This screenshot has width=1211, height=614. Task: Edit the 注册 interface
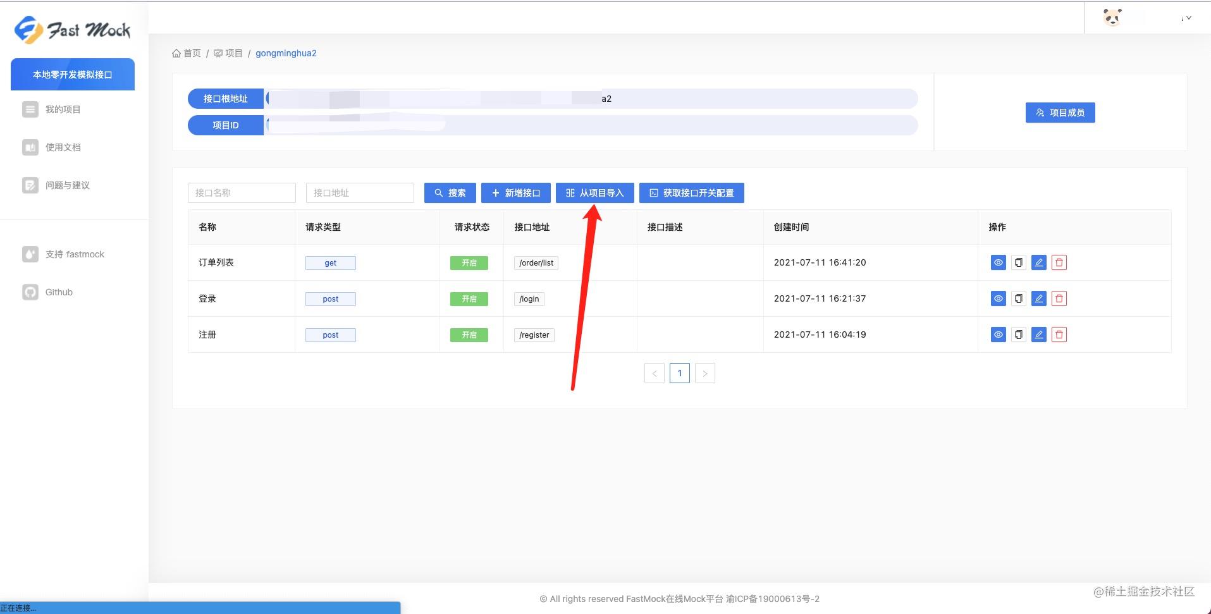[x=1039, y=335]
